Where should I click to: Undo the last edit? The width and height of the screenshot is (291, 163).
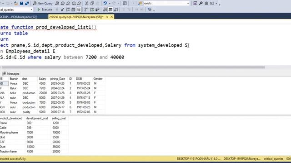[105, 3]
